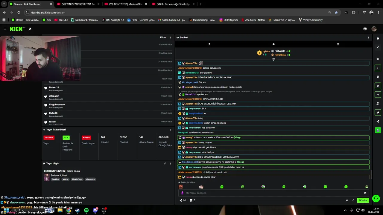The image size is (383, 215).
Task: Open the hamburger menu beside the Kick logo
Action: tap(5, 29)
